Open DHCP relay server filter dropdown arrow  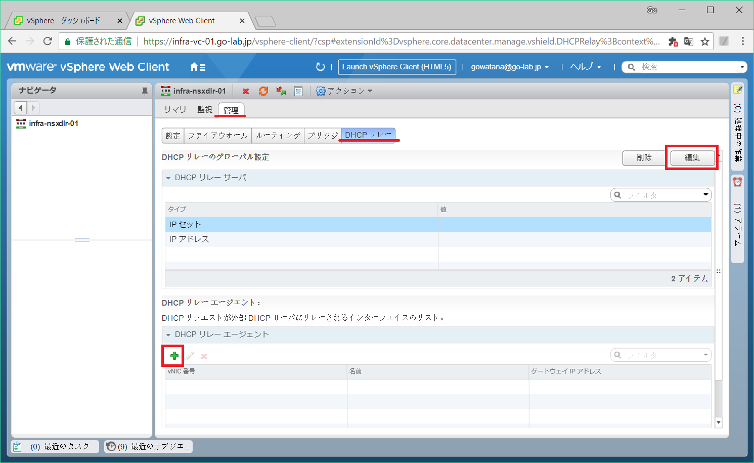click(x=706, y=195)
